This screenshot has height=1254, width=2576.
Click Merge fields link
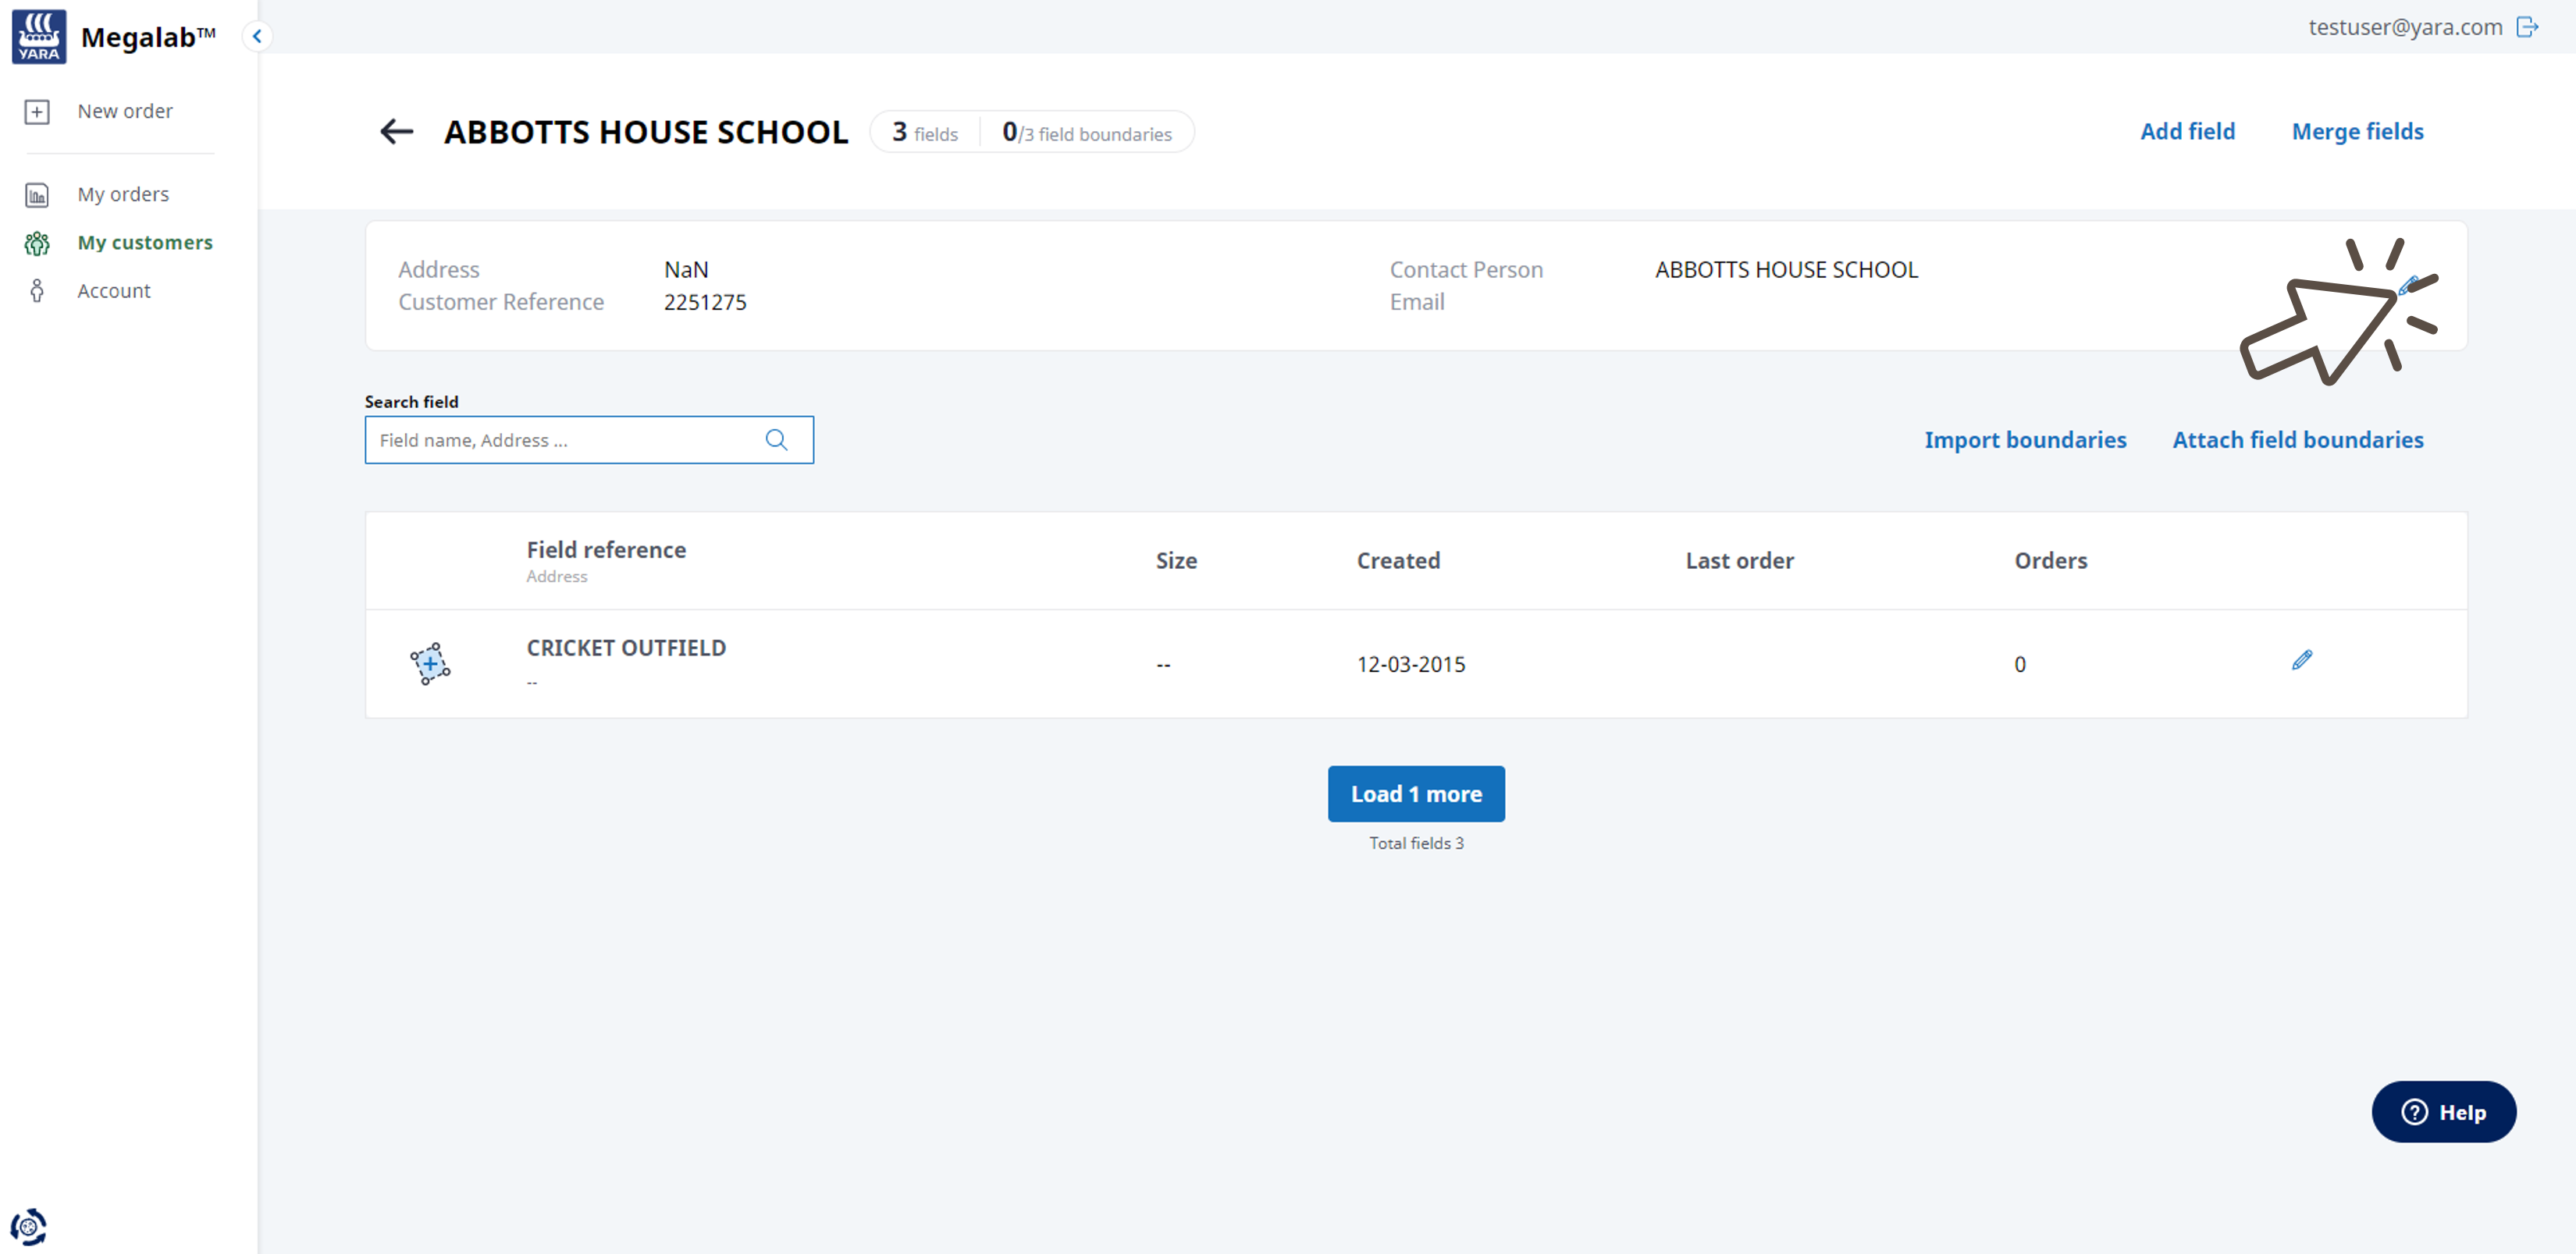(x=2357, y=132)
